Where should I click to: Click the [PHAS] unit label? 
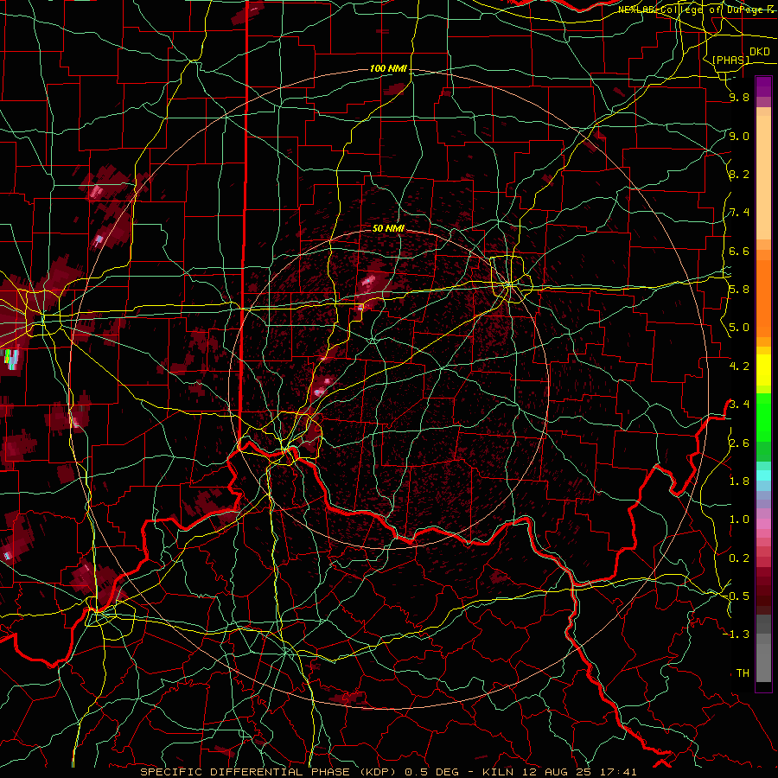click(730, 60)
